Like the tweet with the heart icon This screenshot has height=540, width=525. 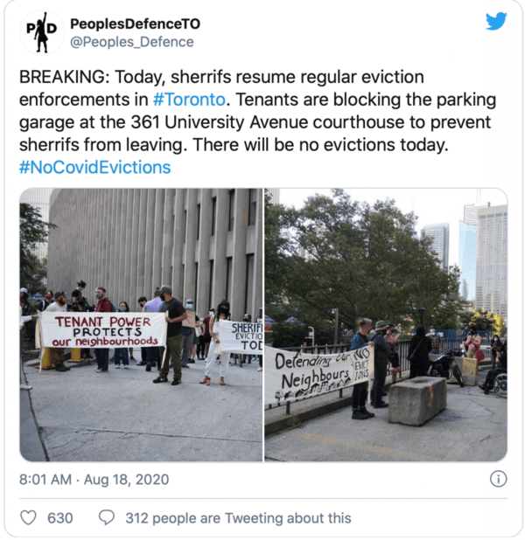[28, 517]
